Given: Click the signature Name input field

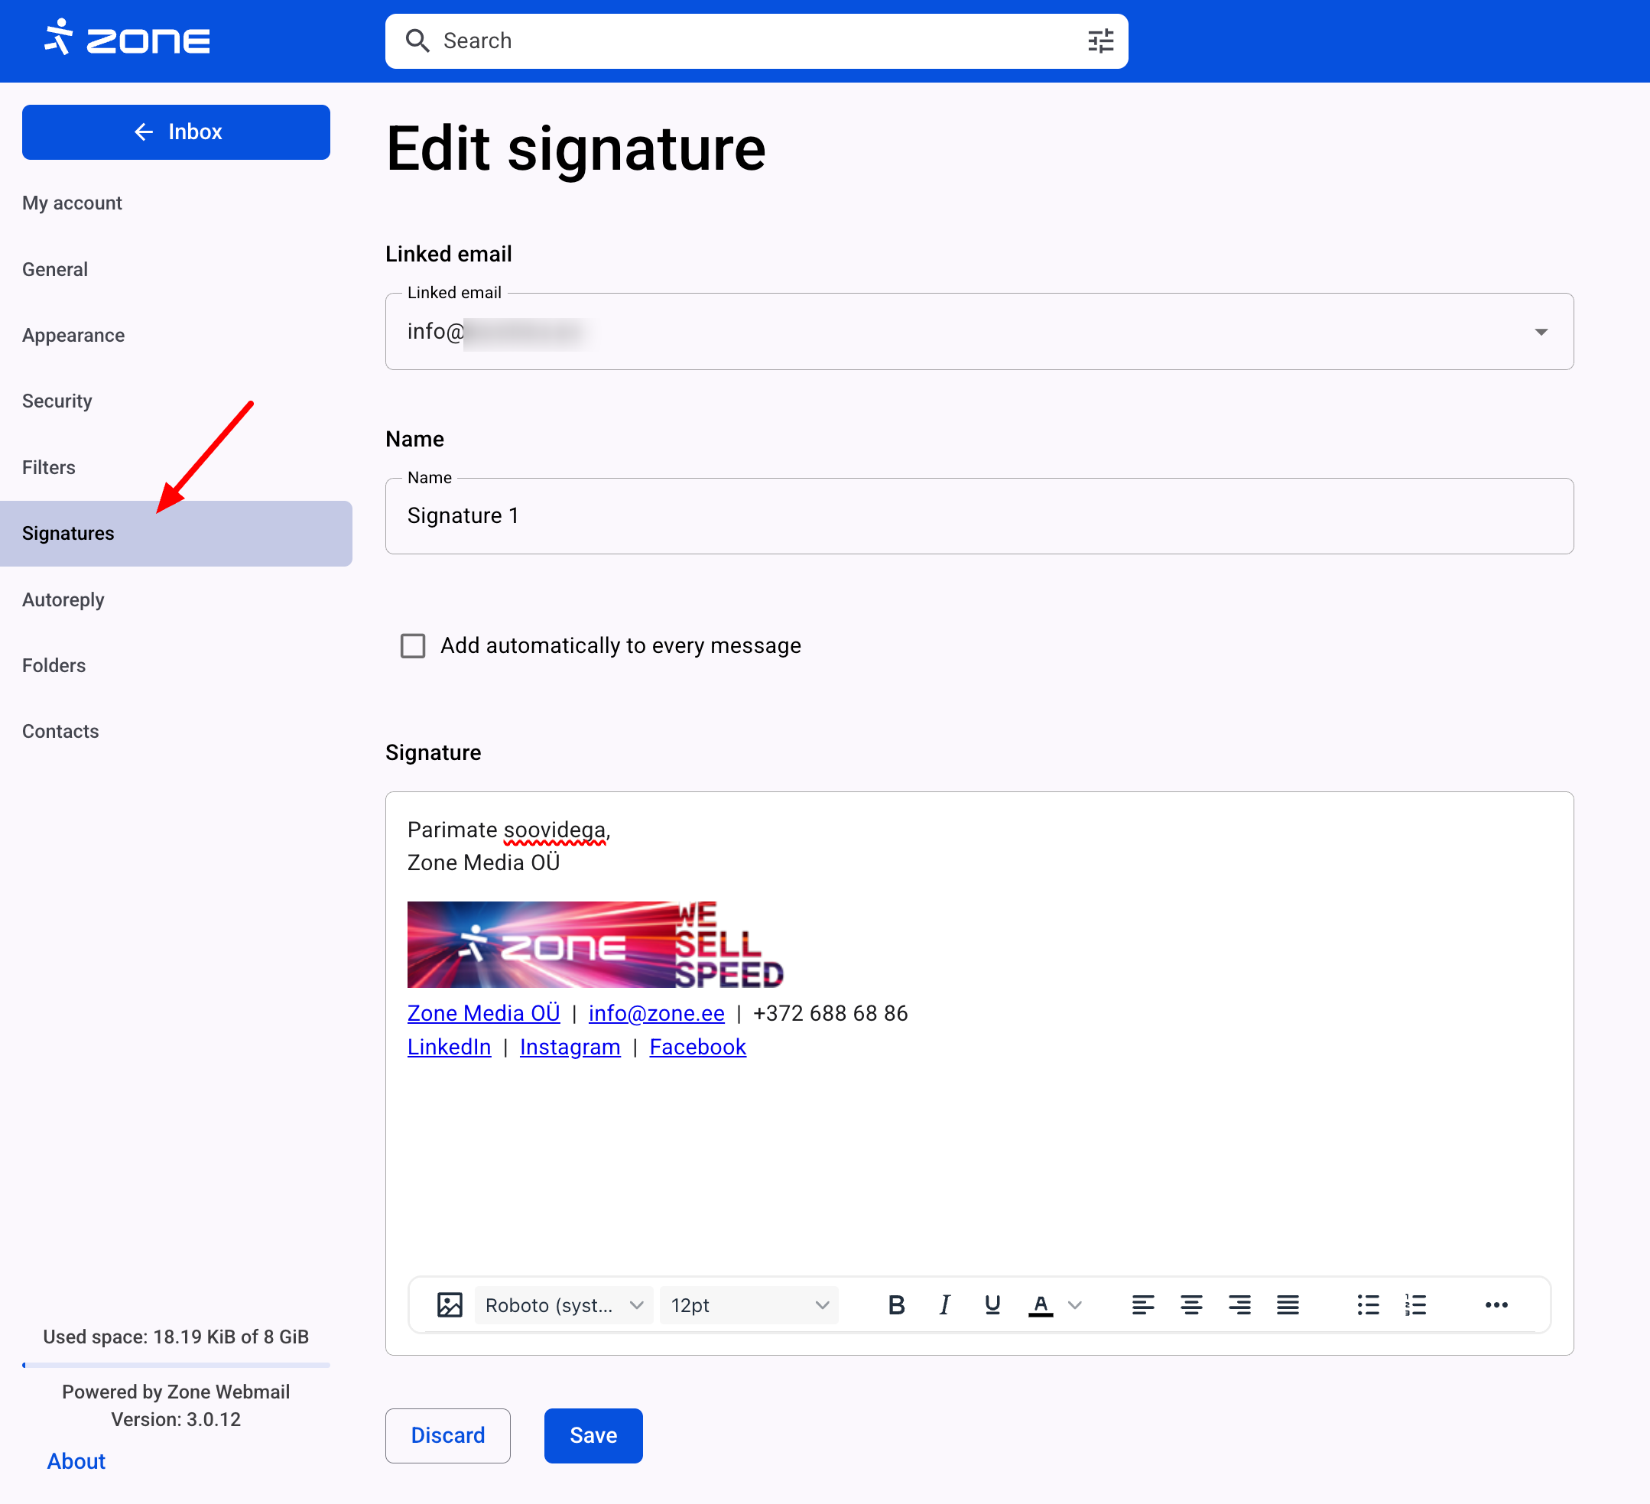Looking at the screenshot, I should (978, 515).
